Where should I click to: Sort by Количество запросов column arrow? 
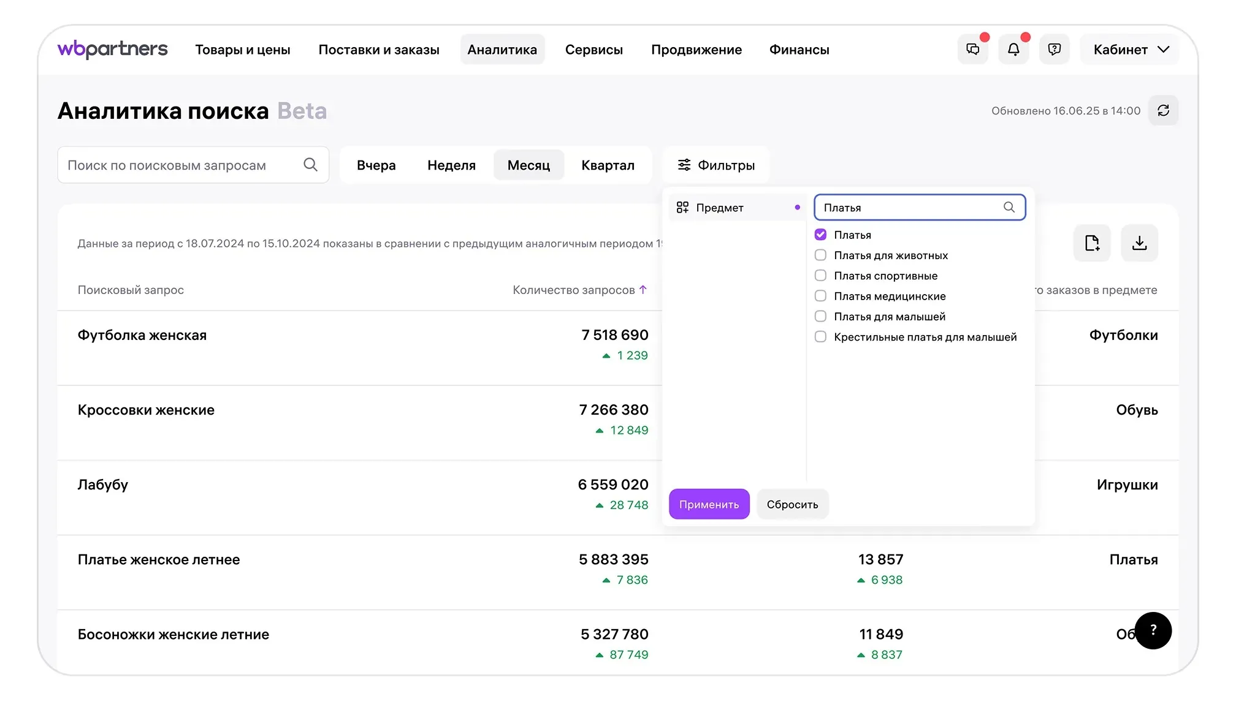click(x=643, y=290)
